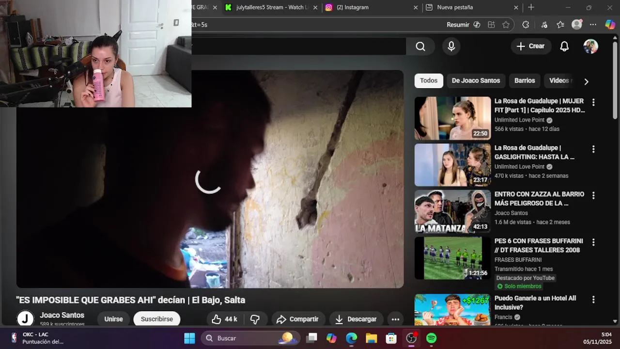Switch to Instagram browser tab
This screenshot has width=620, height=349.
click(371, 7)
